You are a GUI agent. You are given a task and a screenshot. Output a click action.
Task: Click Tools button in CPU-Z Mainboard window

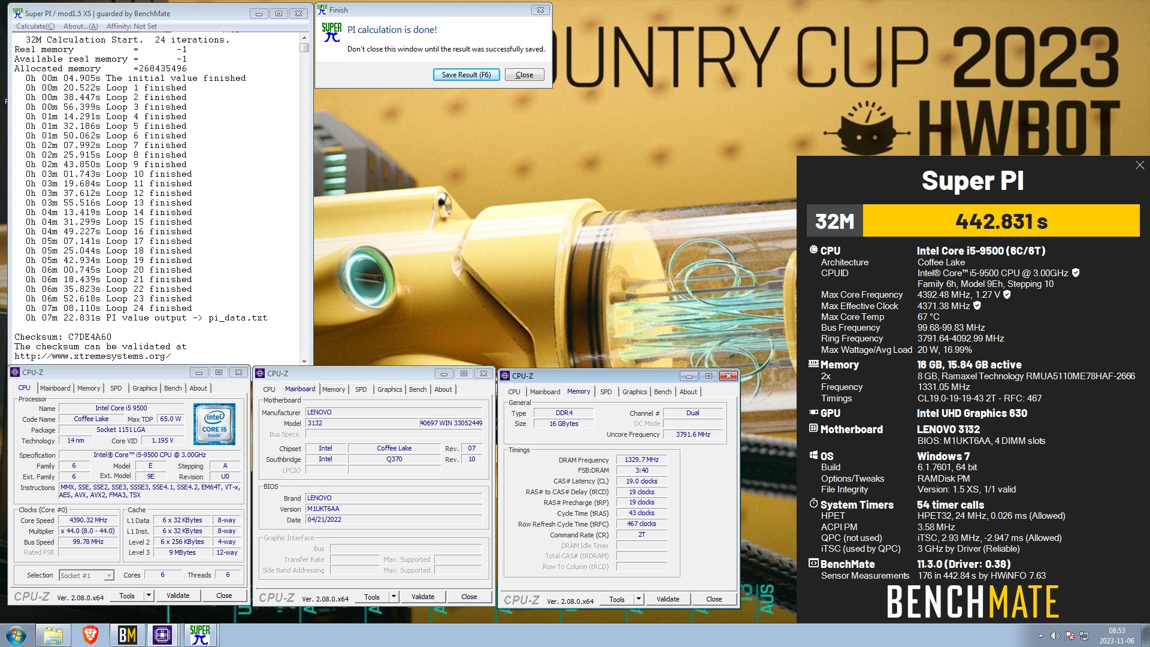[x=372, y=597]
